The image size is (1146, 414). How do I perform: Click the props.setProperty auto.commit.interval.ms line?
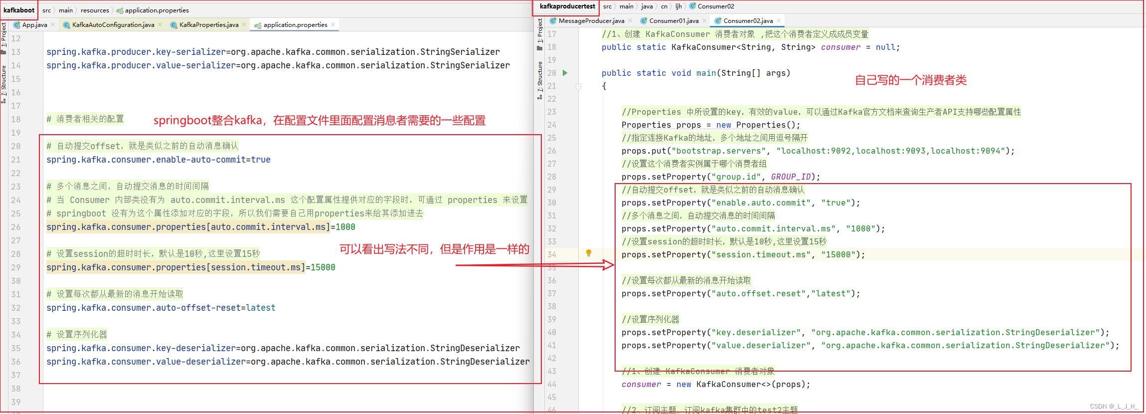(753, 229)
